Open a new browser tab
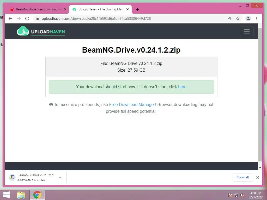 pyautogui.click(x=137, y=10)
